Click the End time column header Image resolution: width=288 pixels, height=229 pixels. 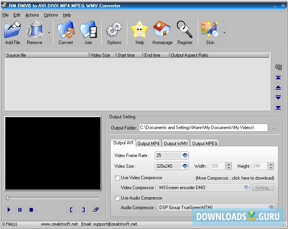pyautogui.click(x=156, y=55)
